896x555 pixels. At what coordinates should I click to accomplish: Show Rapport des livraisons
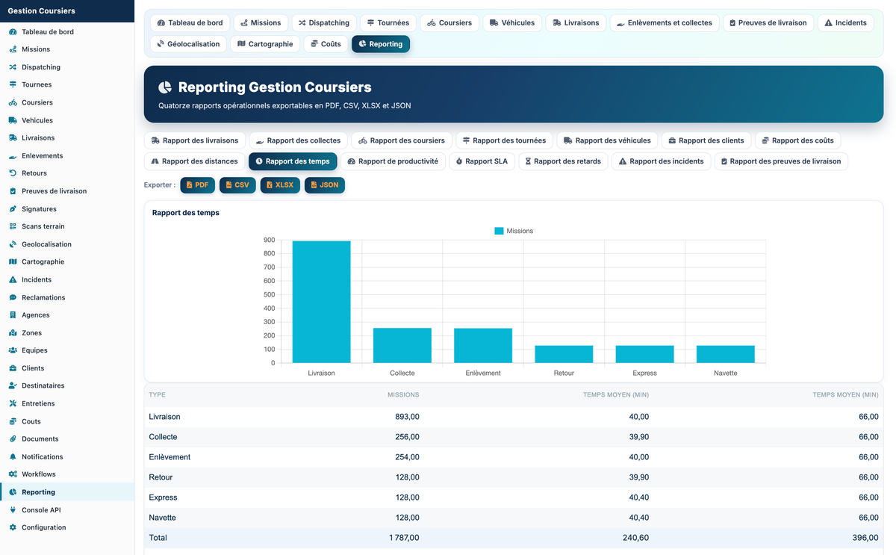[195, 140]
